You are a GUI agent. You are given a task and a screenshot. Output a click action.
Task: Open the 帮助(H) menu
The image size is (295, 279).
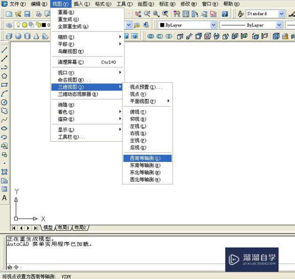click(231, 4)
